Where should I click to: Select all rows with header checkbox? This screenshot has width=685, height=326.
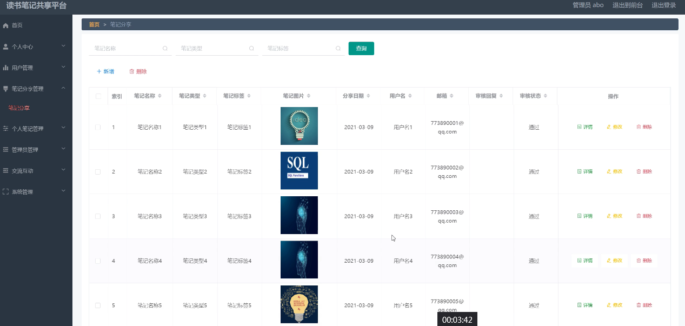click(x=98, y=96)
